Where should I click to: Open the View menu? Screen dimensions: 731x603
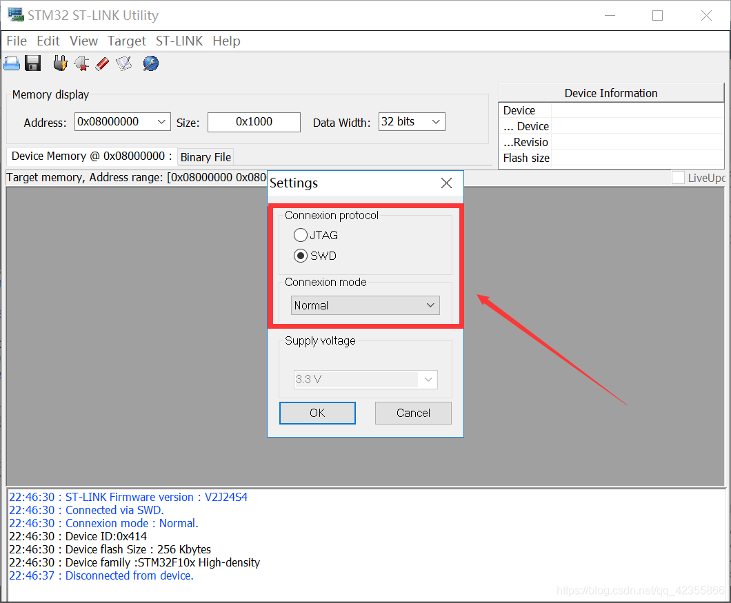click(84, 41)
